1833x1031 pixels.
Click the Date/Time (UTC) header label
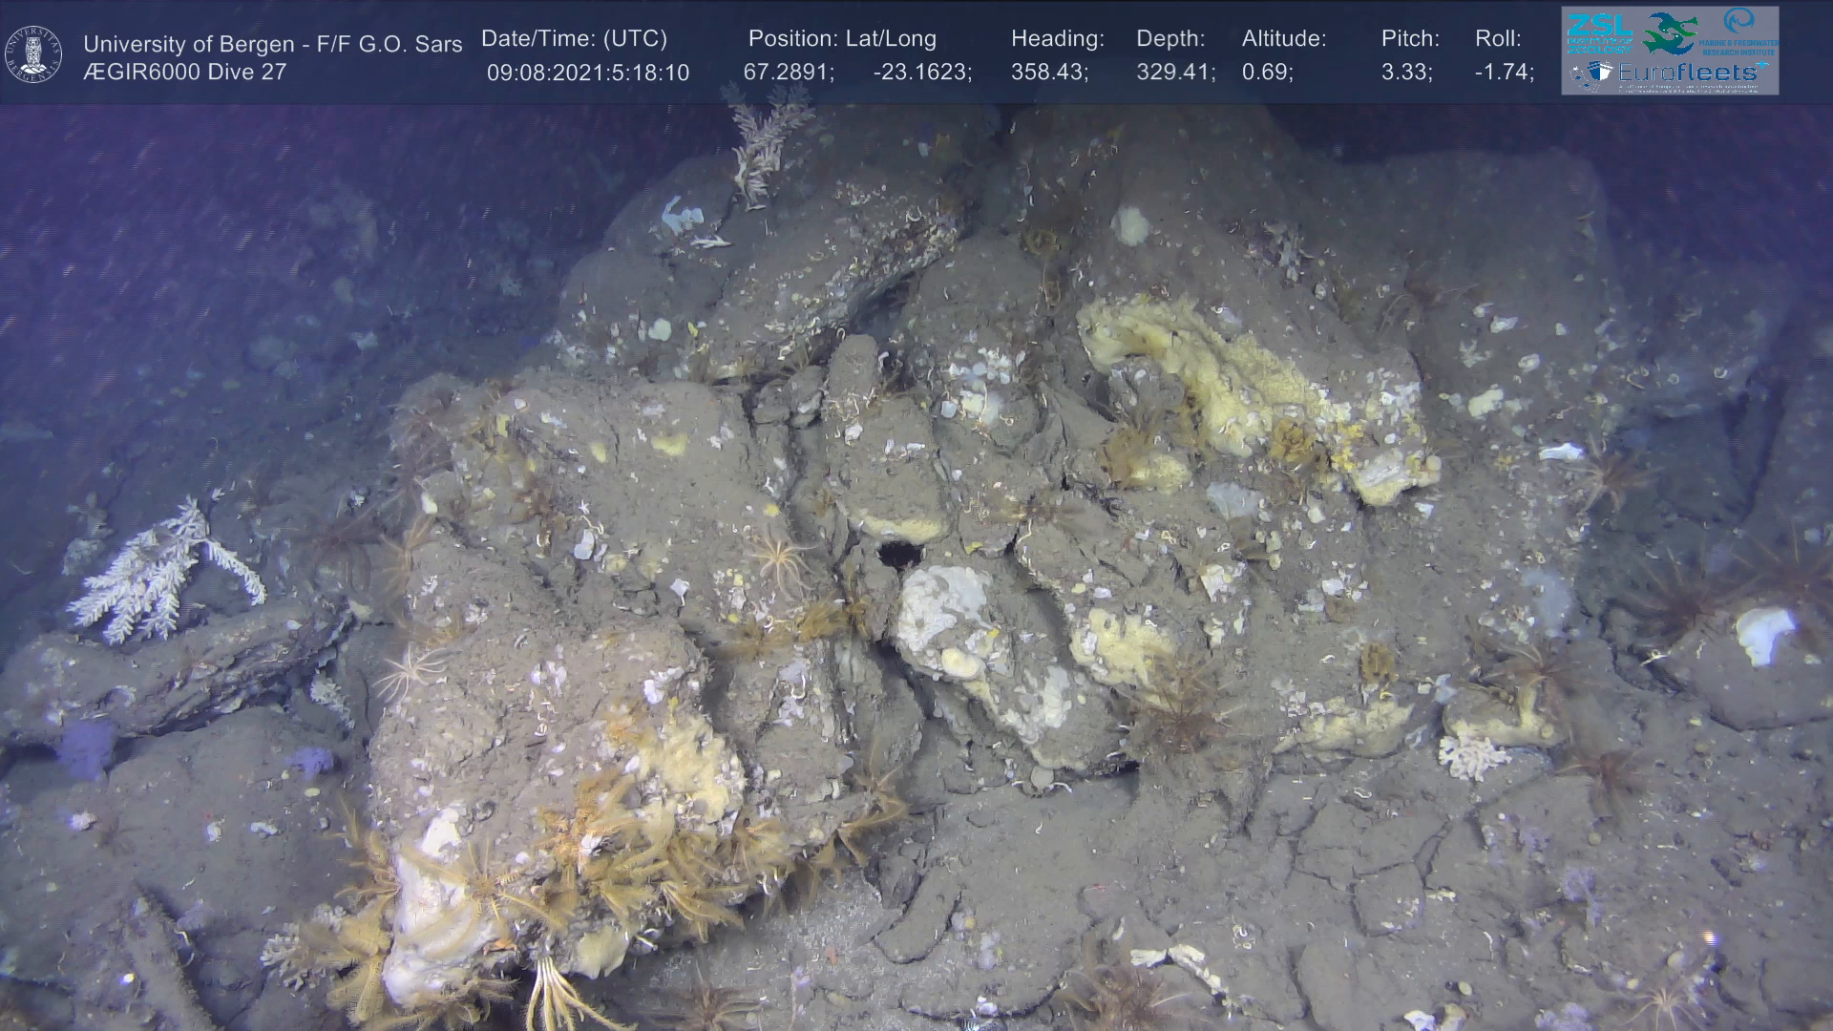[574, 39]
